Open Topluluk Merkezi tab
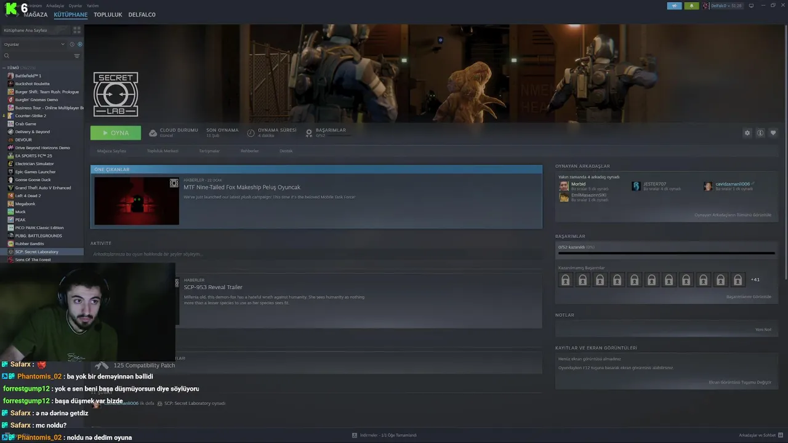Viewport: 788px width, 443px height. [163, 151]
